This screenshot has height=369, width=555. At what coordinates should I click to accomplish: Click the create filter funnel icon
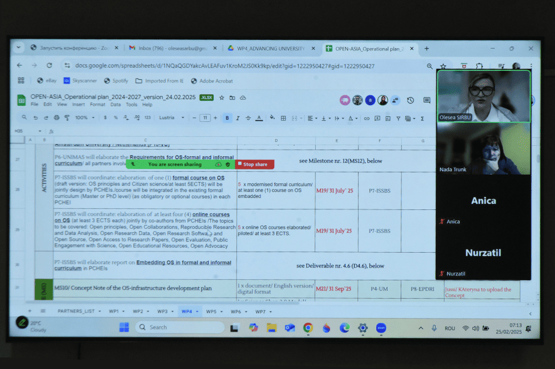coord(398,119)
